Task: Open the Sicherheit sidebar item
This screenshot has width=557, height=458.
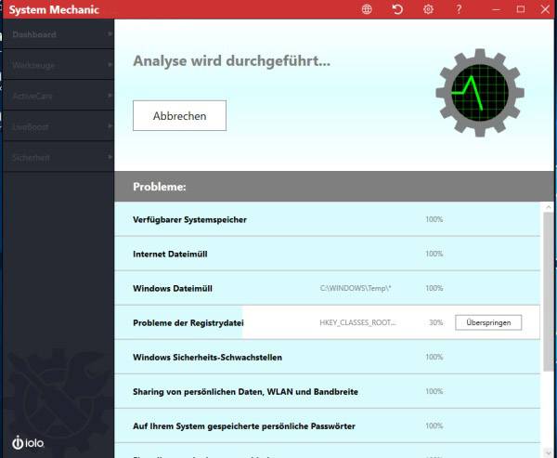Action: (x=58, y=158)
